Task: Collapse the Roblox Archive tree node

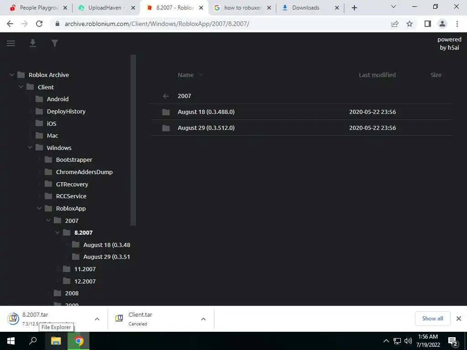Action: point(12,75)
